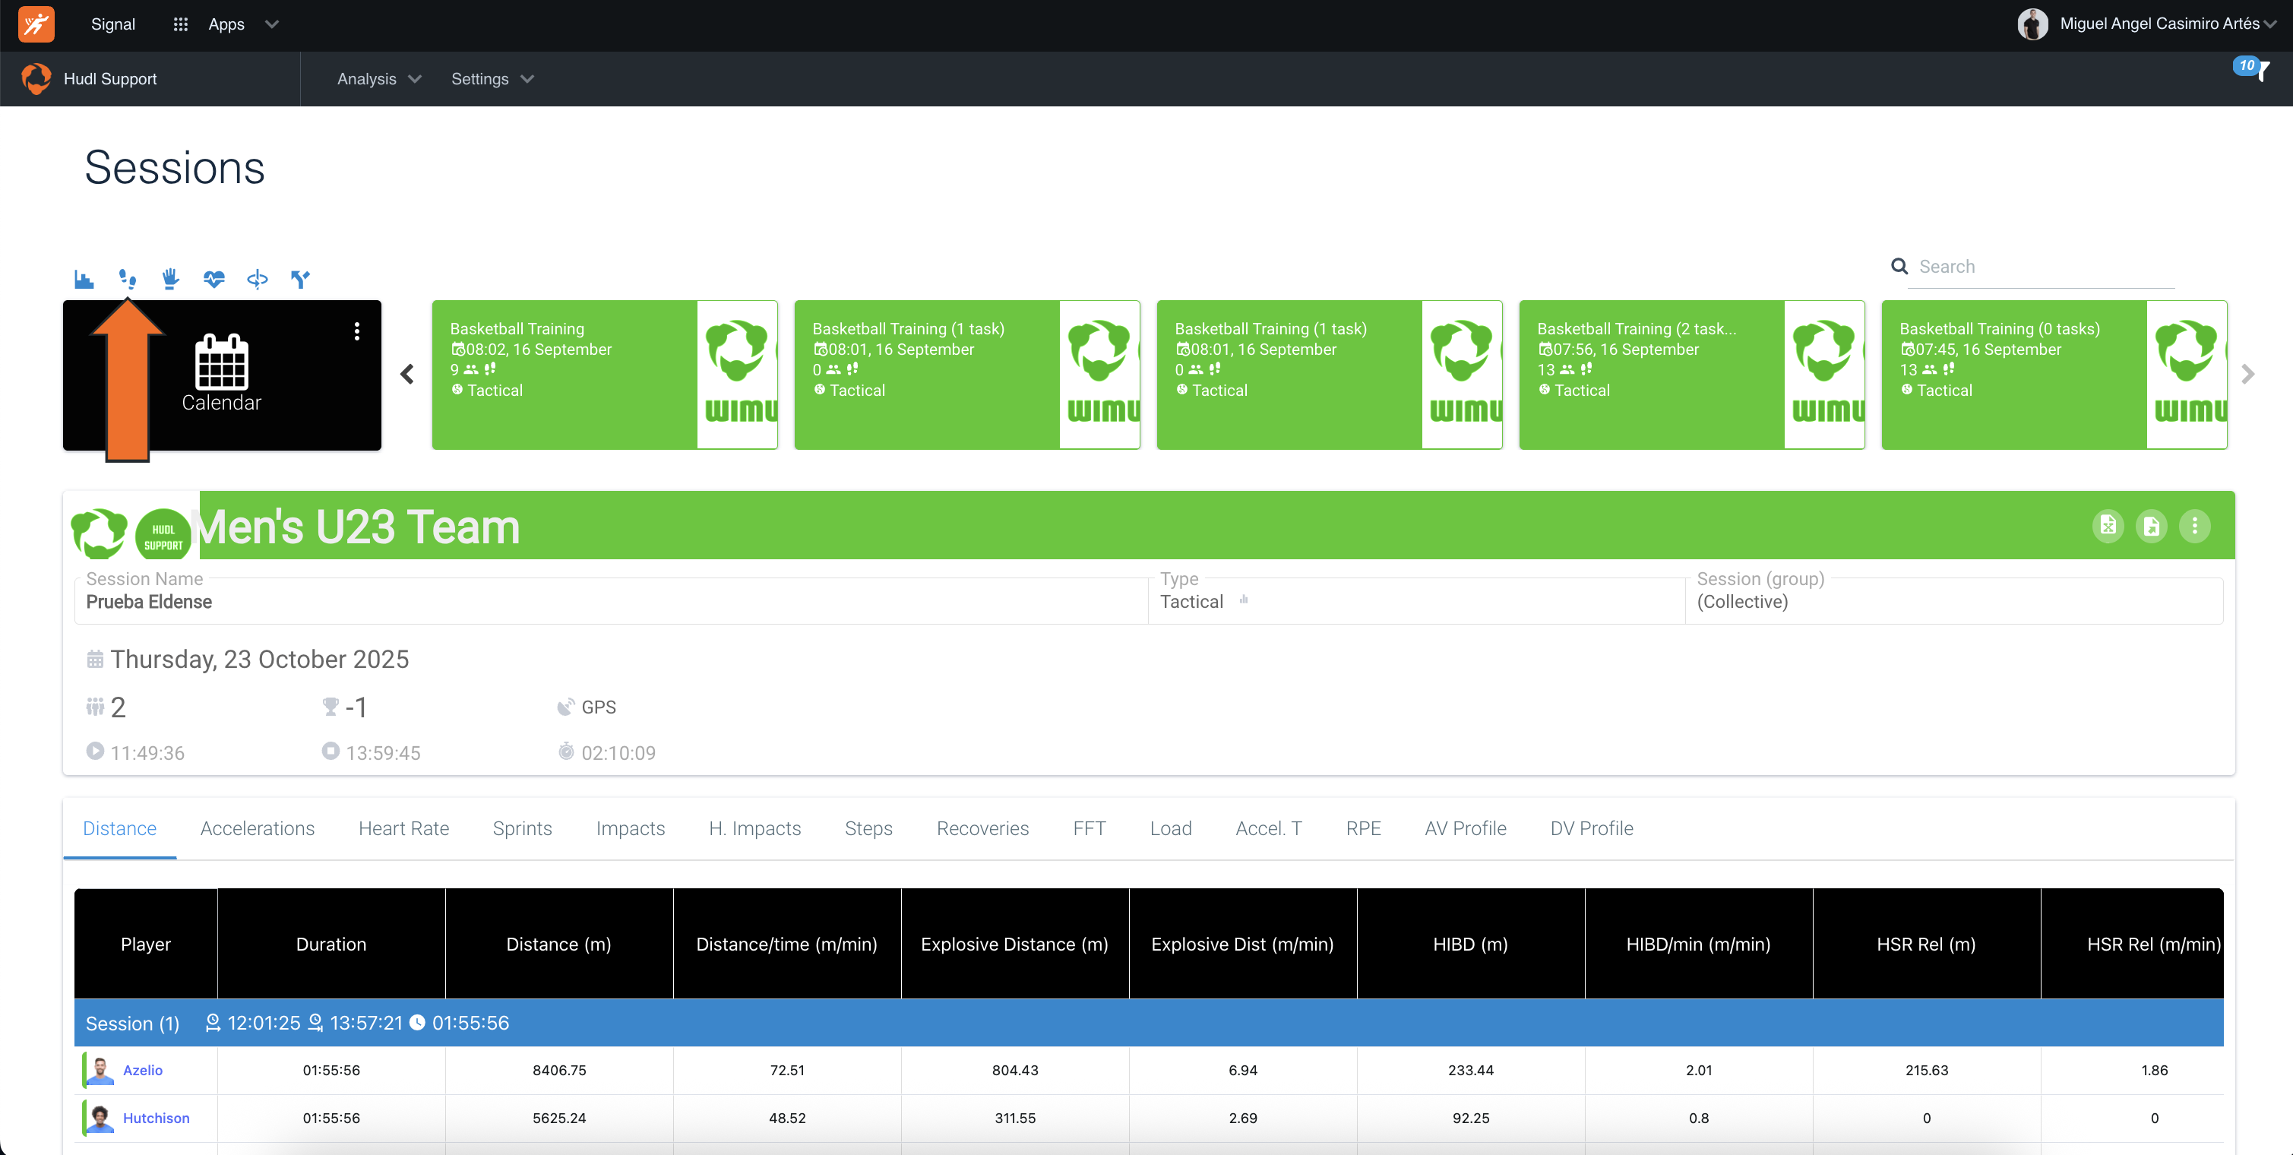
Task: Show previous session cards with left chevron
Action: tap(408, 374)
